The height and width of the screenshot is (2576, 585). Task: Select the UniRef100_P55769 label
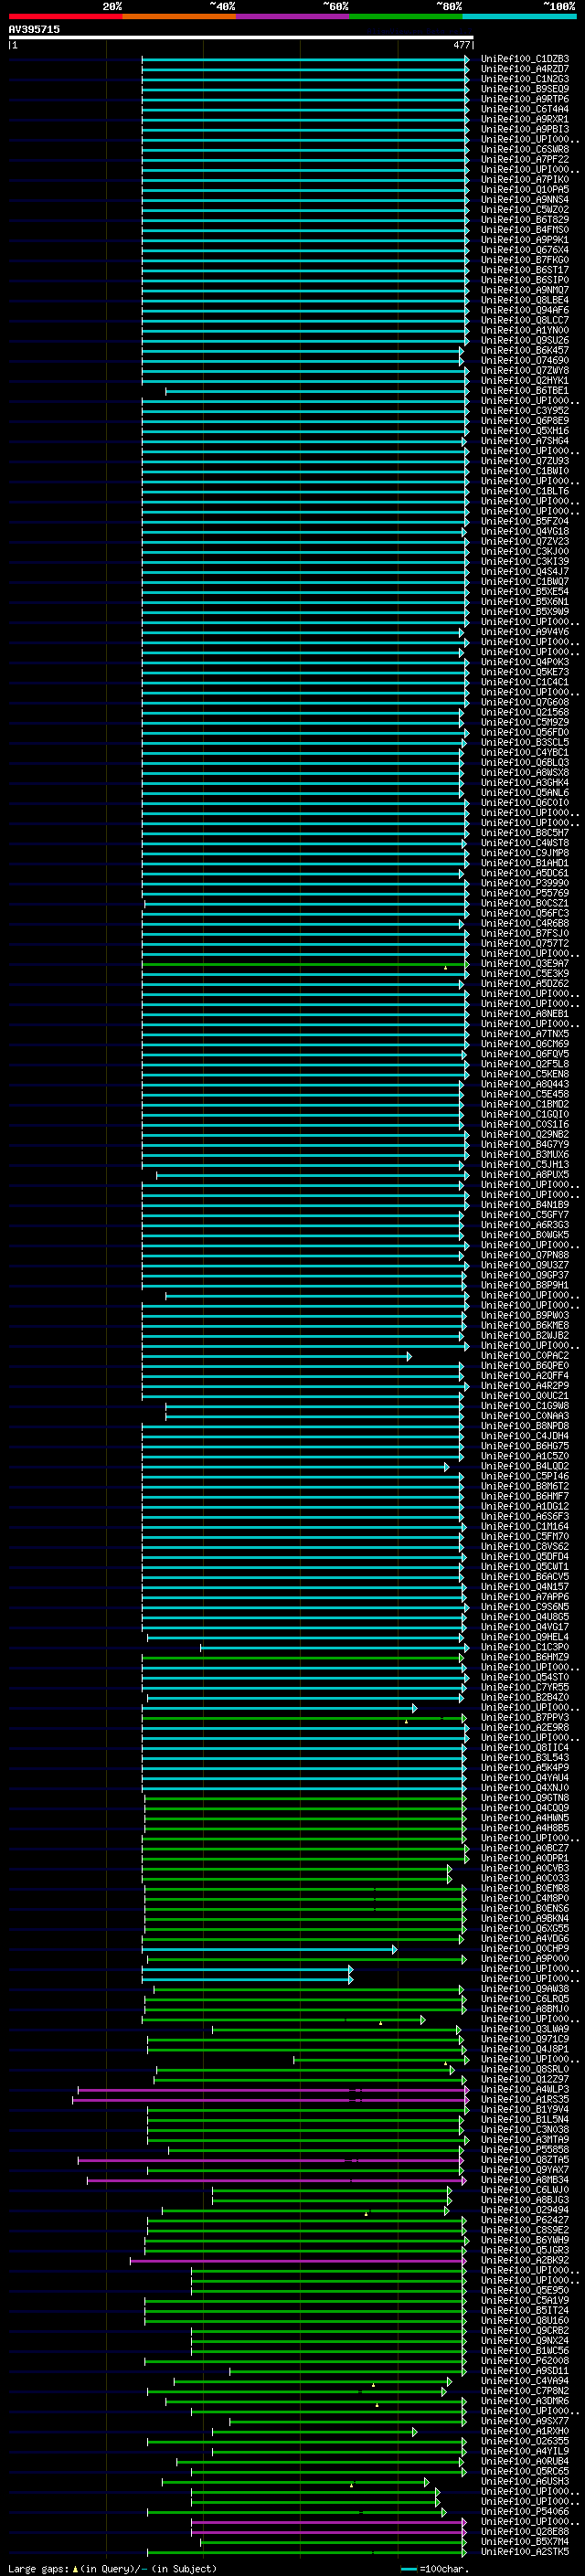(525, 893)
